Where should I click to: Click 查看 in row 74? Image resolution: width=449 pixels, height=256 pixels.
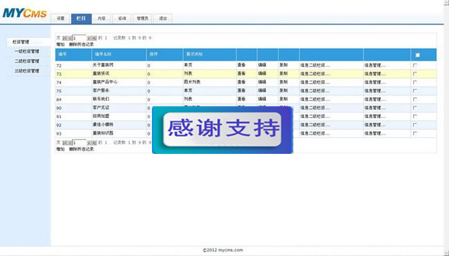tap(241, 82)
